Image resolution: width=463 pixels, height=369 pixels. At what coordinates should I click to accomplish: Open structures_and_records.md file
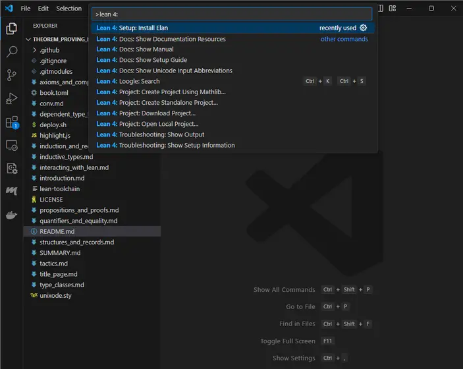92,242
